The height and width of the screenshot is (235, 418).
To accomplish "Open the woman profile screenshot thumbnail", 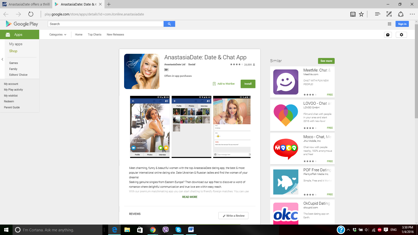I will pyautogui.click(x=150, y=127).
